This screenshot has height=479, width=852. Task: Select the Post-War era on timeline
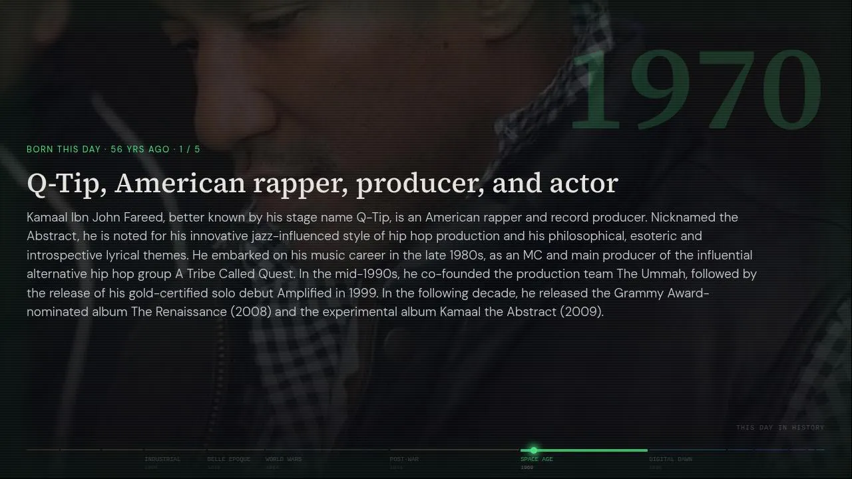point(404,459)
